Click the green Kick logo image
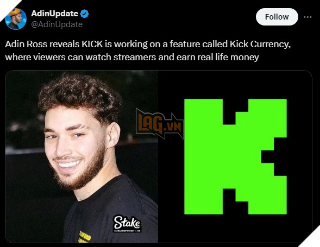 235,157
